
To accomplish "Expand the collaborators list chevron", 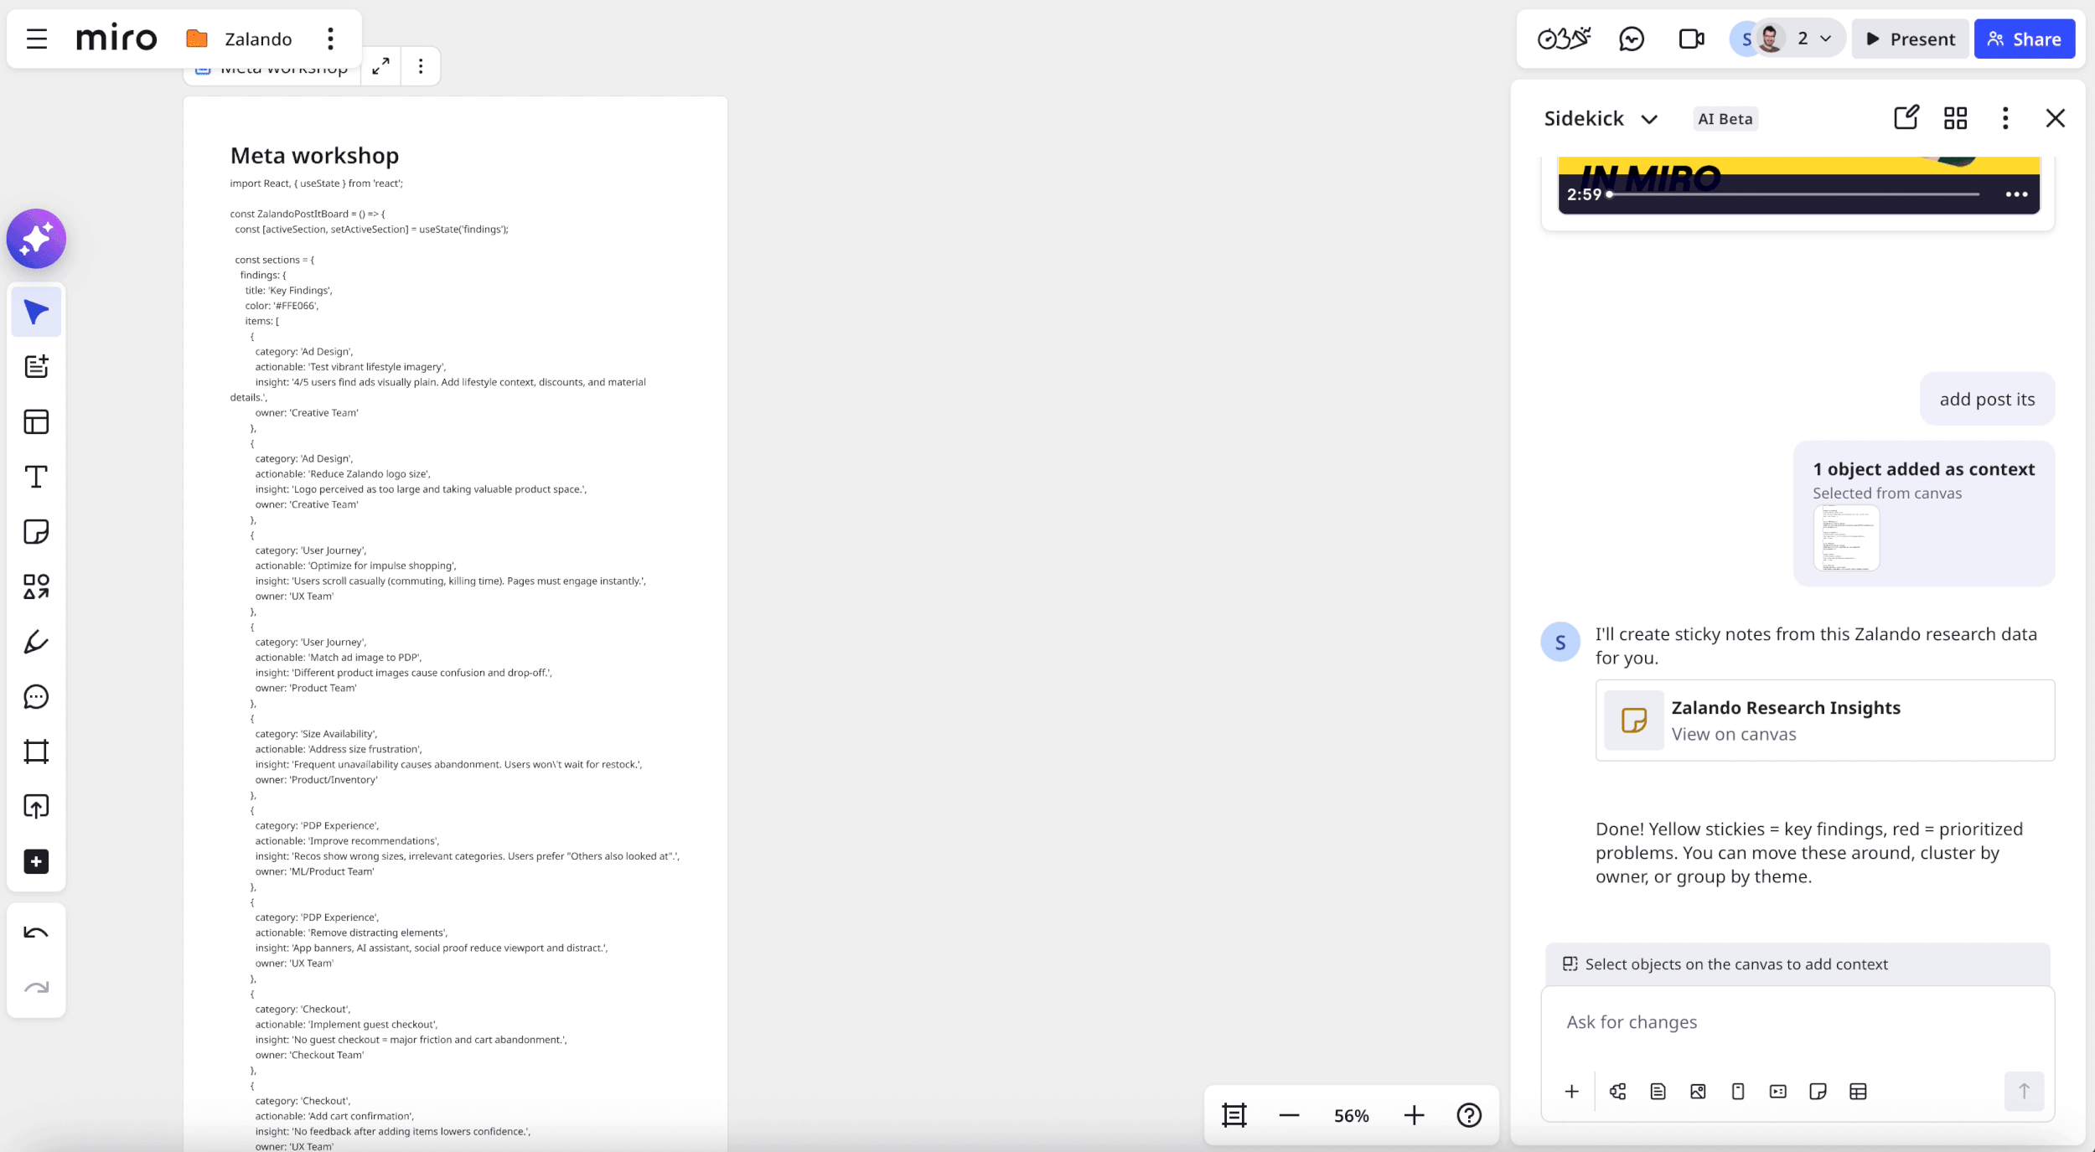I will coord(1826,39).
